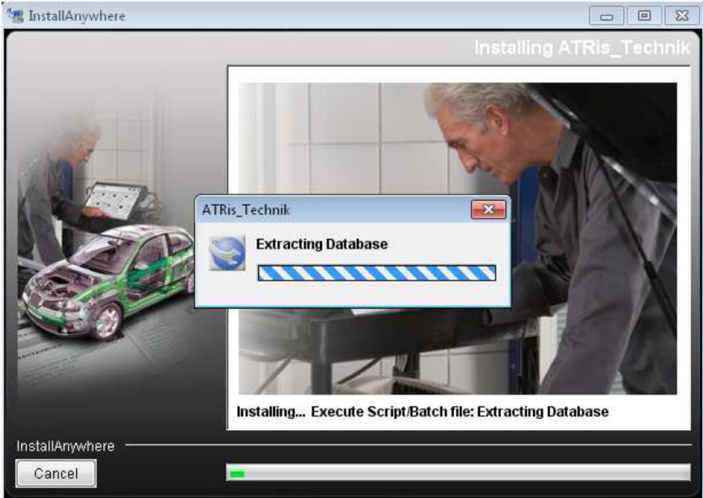Screen dimensions: 703x498
Task: Click the green overall installation progress bar
Action: (458, 473)
